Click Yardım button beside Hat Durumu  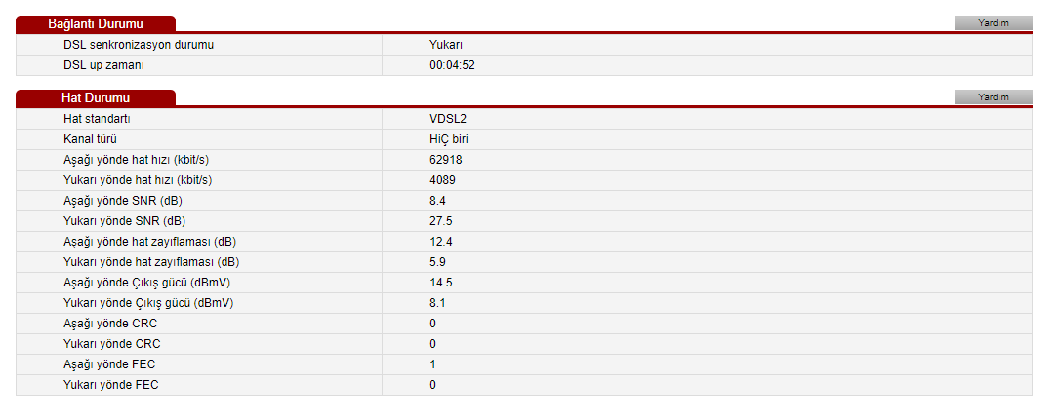click(x=993, y=97)
